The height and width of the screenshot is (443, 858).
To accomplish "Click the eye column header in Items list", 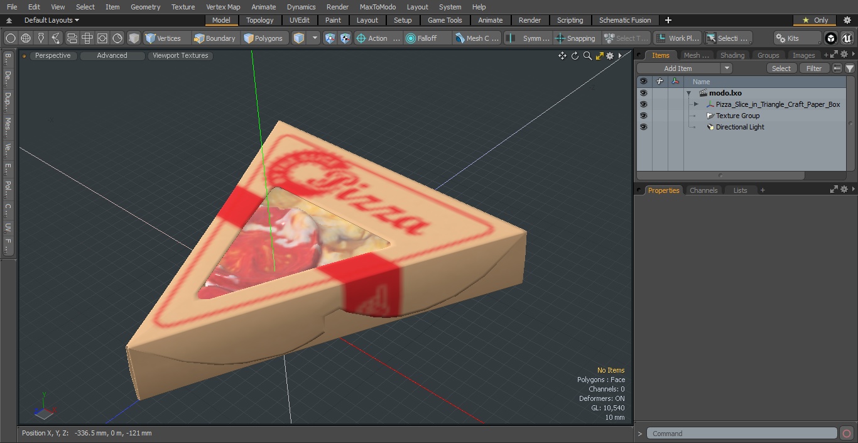I will coord(643,82).
